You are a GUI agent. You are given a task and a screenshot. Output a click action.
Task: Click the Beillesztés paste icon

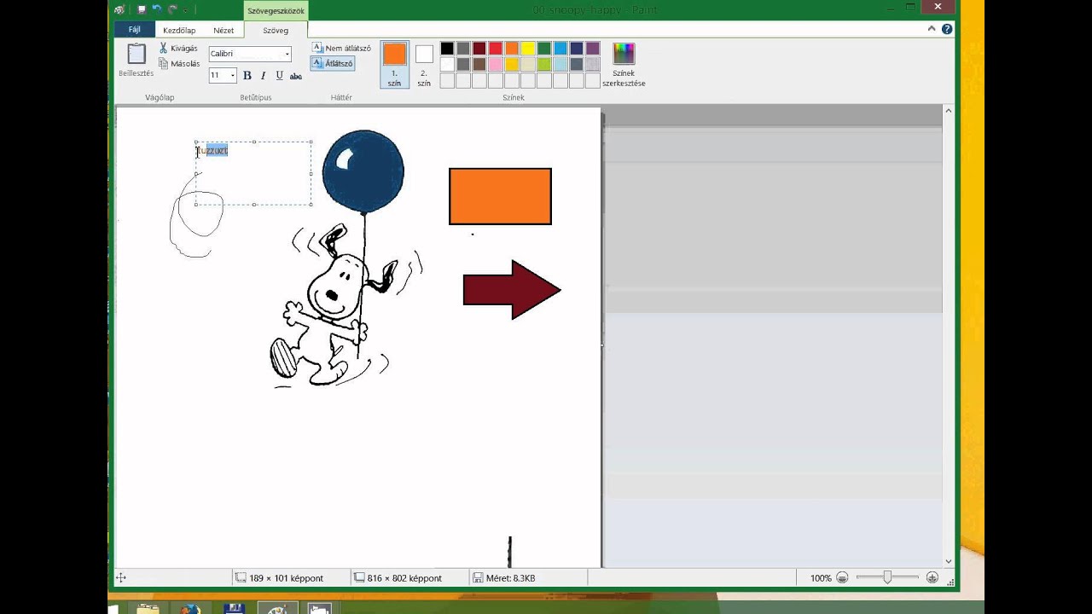coord(136,54)
